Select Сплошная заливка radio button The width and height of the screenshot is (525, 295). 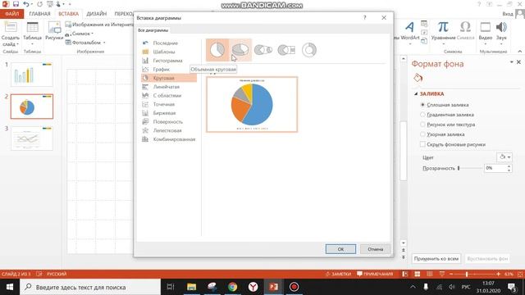pyautogui.click(x=422, y=105)
